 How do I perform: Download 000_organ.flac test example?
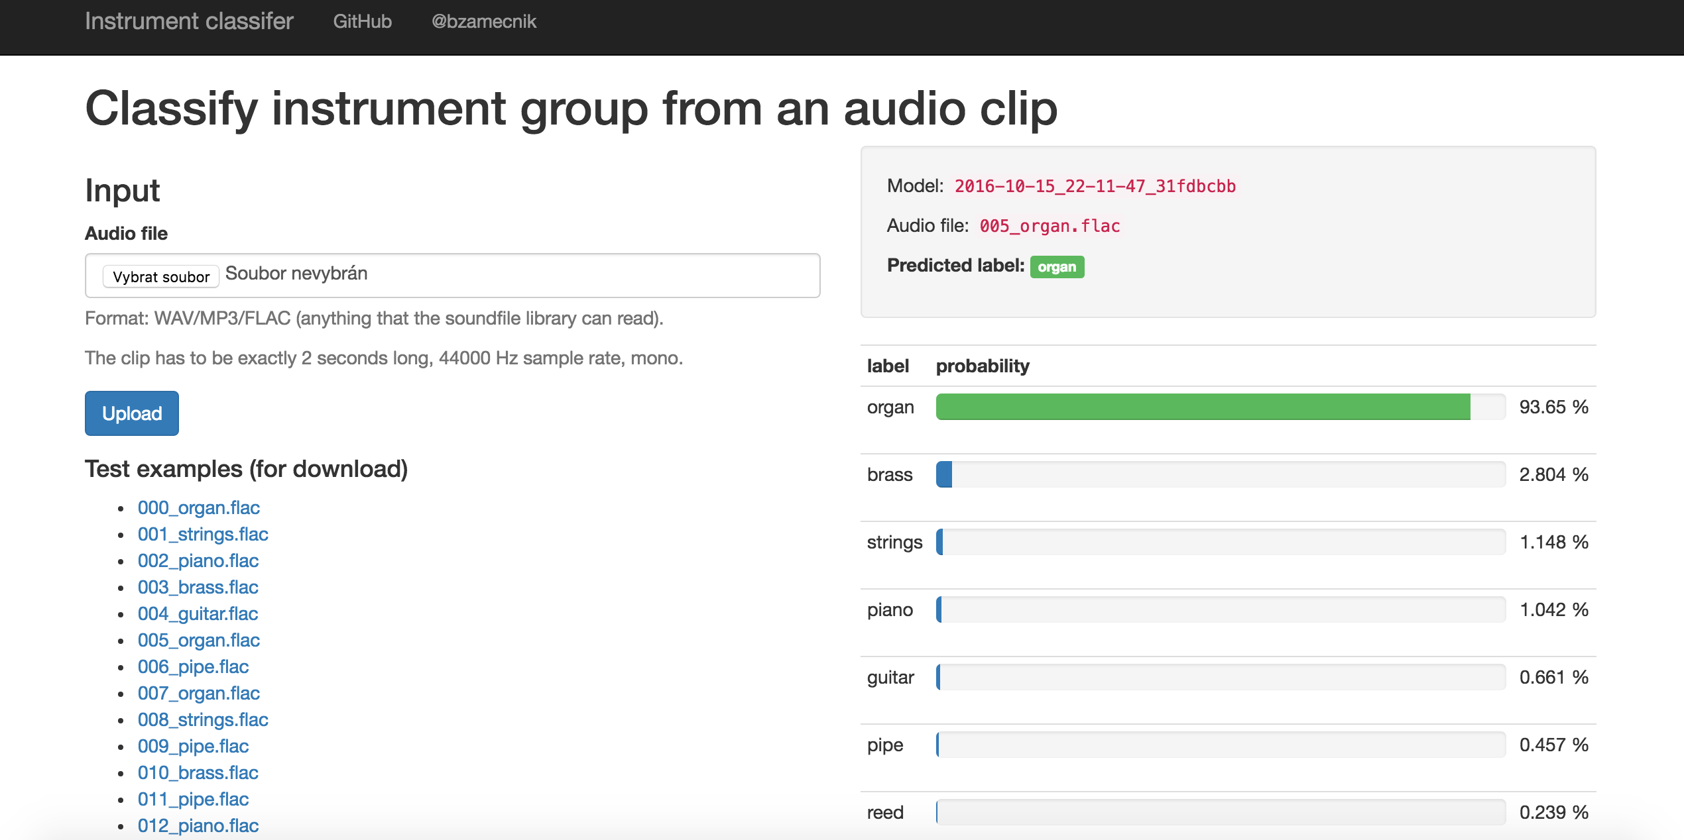pyautogui.click(x=198, y=507)
